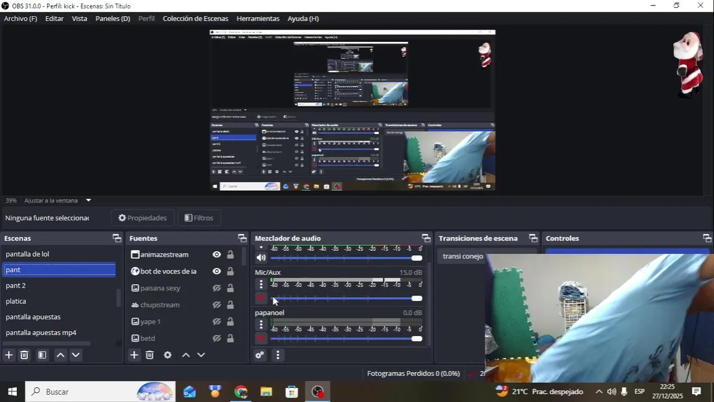Delete selected scene with trash icon
Screen dimensions: 714x402
(x=25, y=355)
